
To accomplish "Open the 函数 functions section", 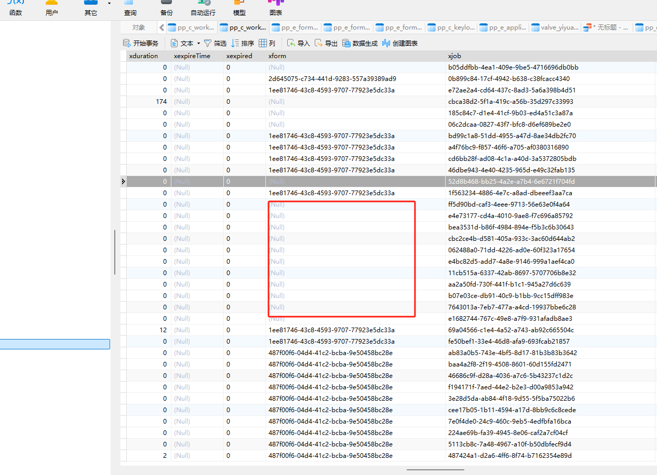I will tap(16, 8).
